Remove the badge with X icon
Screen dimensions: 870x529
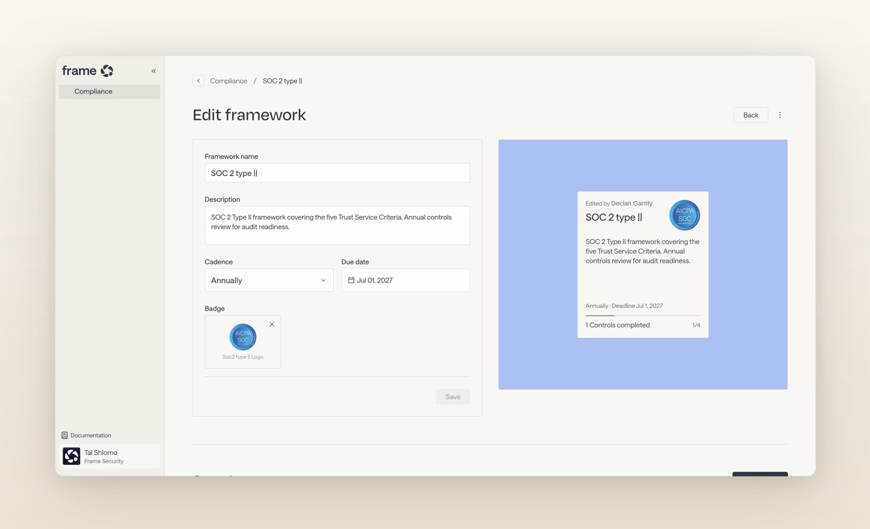click(x=272, y=324)
